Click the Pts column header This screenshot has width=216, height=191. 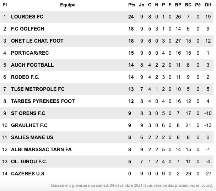[x=131, y=5]
